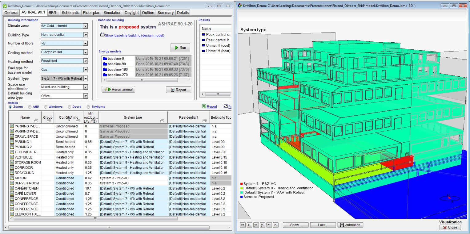Viewport: 470px width, 234px height.
Task: Click the z- view axis button
Action: click(275, 225)
